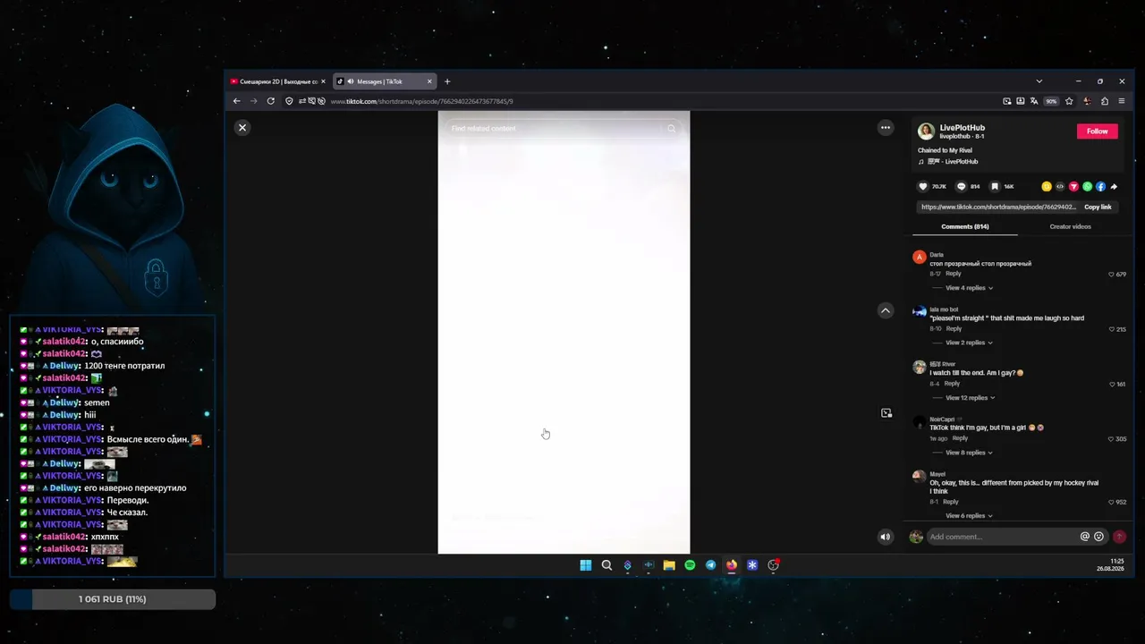This screenshot has height=644, width=1145.
Task: Go to the previous video with the up chevron
Action: 886,310
